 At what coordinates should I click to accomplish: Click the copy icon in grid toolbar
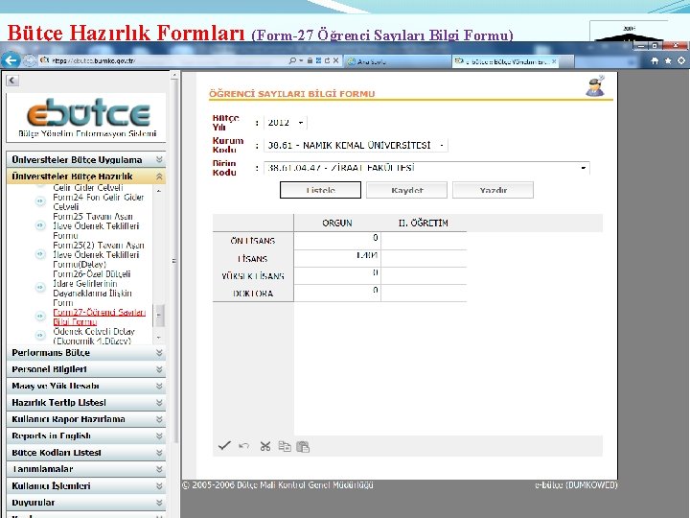[x=285, y=446]
